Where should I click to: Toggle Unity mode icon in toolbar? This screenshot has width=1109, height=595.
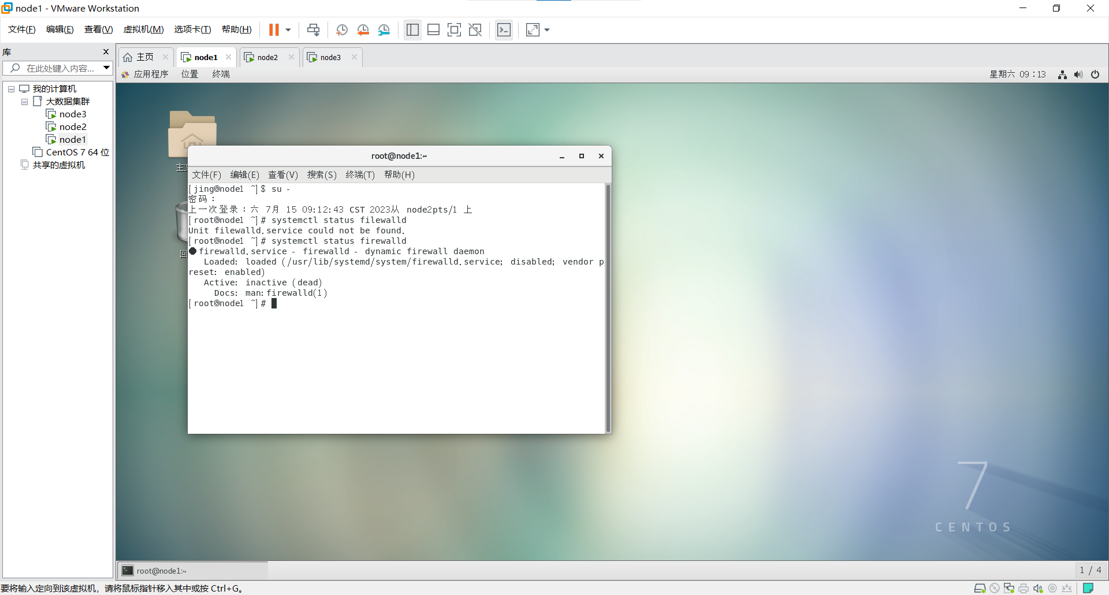point(475,29)
